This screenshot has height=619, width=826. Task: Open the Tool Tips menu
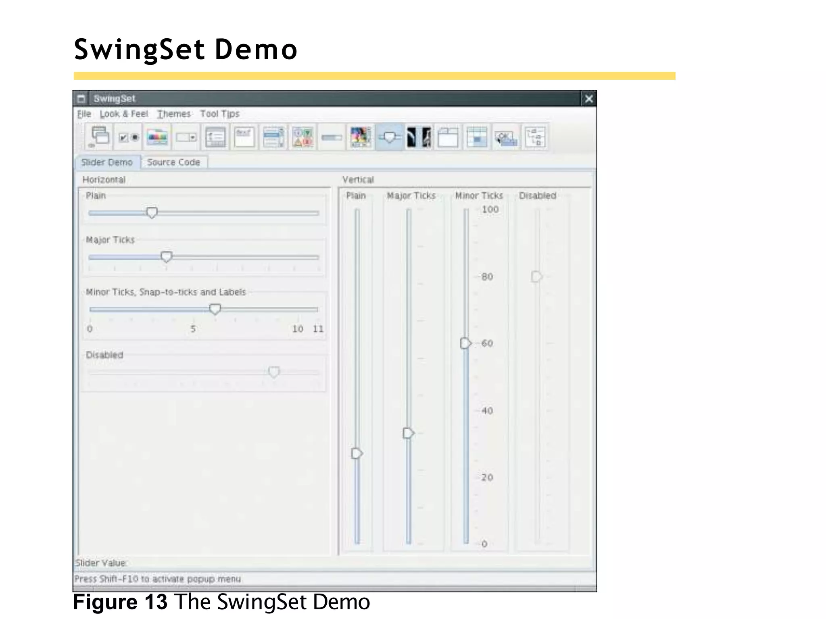pyautogui.click(x=220, y=114)
